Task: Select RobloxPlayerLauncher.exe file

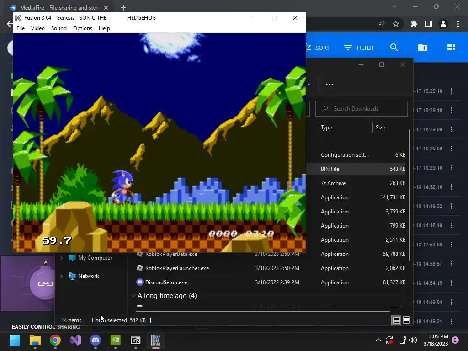Action: [177, 268]
